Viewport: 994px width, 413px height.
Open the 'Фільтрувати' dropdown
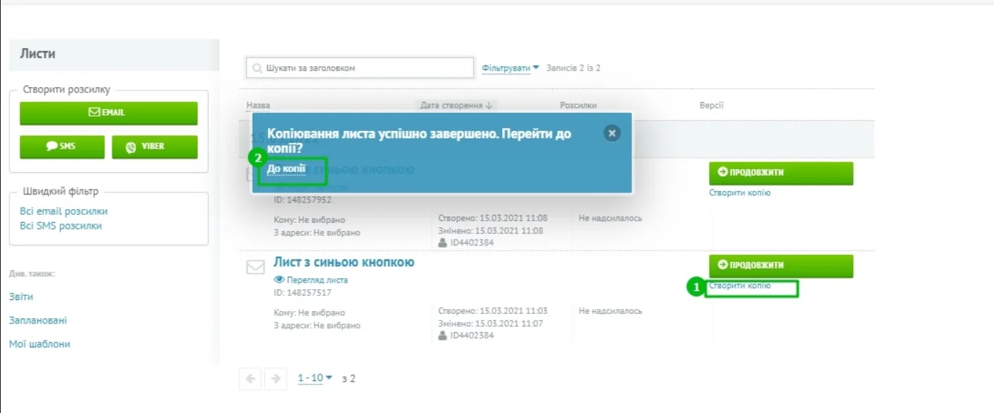point(510,68)
